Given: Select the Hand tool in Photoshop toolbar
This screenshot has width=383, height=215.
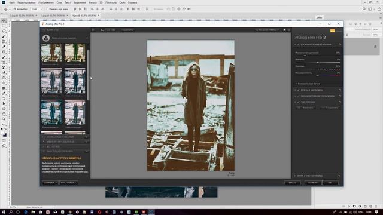Looking at the screenshot, I should [4, 114].
